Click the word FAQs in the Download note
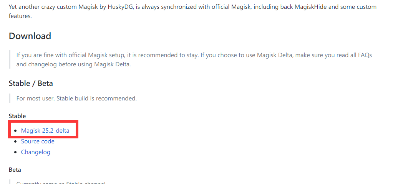 (x=364, y=55)
